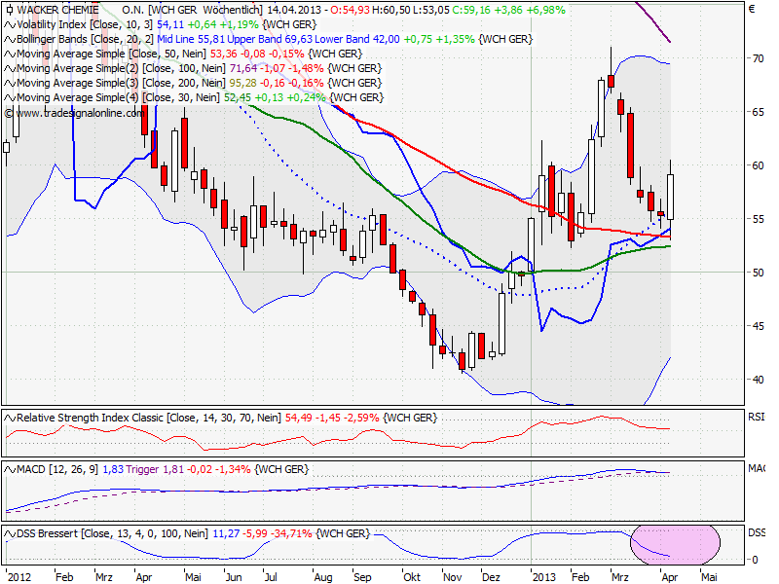The height and width of the screenshot is (584, 779).
Task: Click the 52,45 value of Moving Average(4)
Action: point(238,97)
